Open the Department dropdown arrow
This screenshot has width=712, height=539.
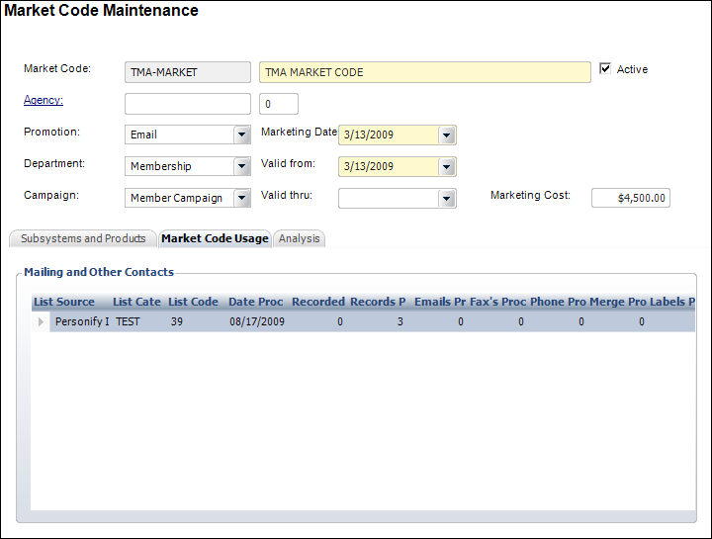(242, 167)
